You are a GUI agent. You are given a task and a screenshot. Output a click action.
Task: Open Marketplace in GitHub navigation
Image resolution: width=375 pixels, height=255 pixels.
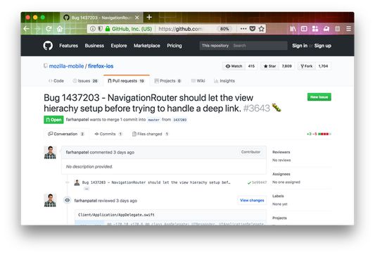coord(147,46)
